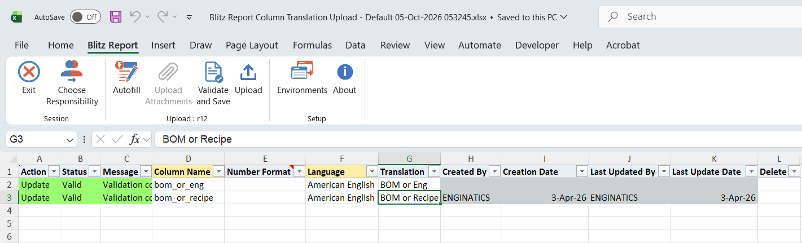Click the Blitz Report ribbon tab
802x243 pixels.
113,45
